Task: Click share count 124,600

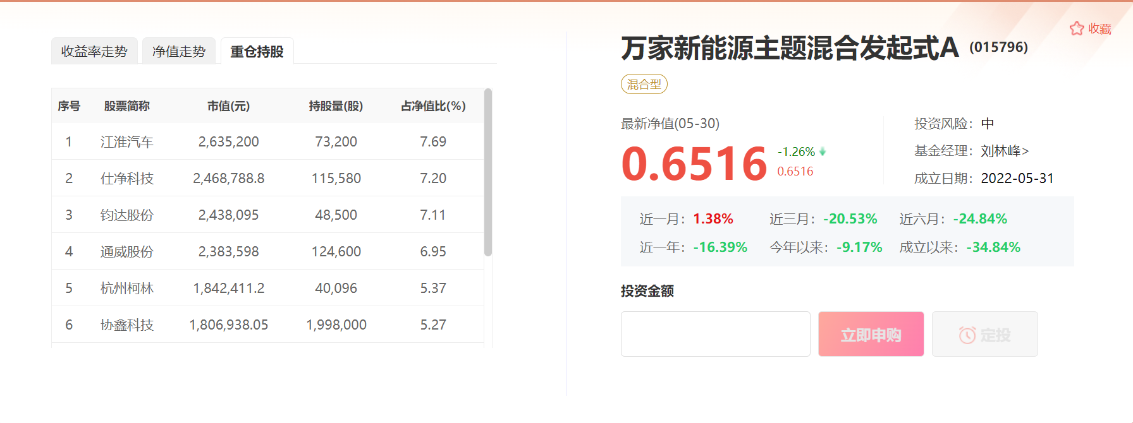Action: point(336,252)
